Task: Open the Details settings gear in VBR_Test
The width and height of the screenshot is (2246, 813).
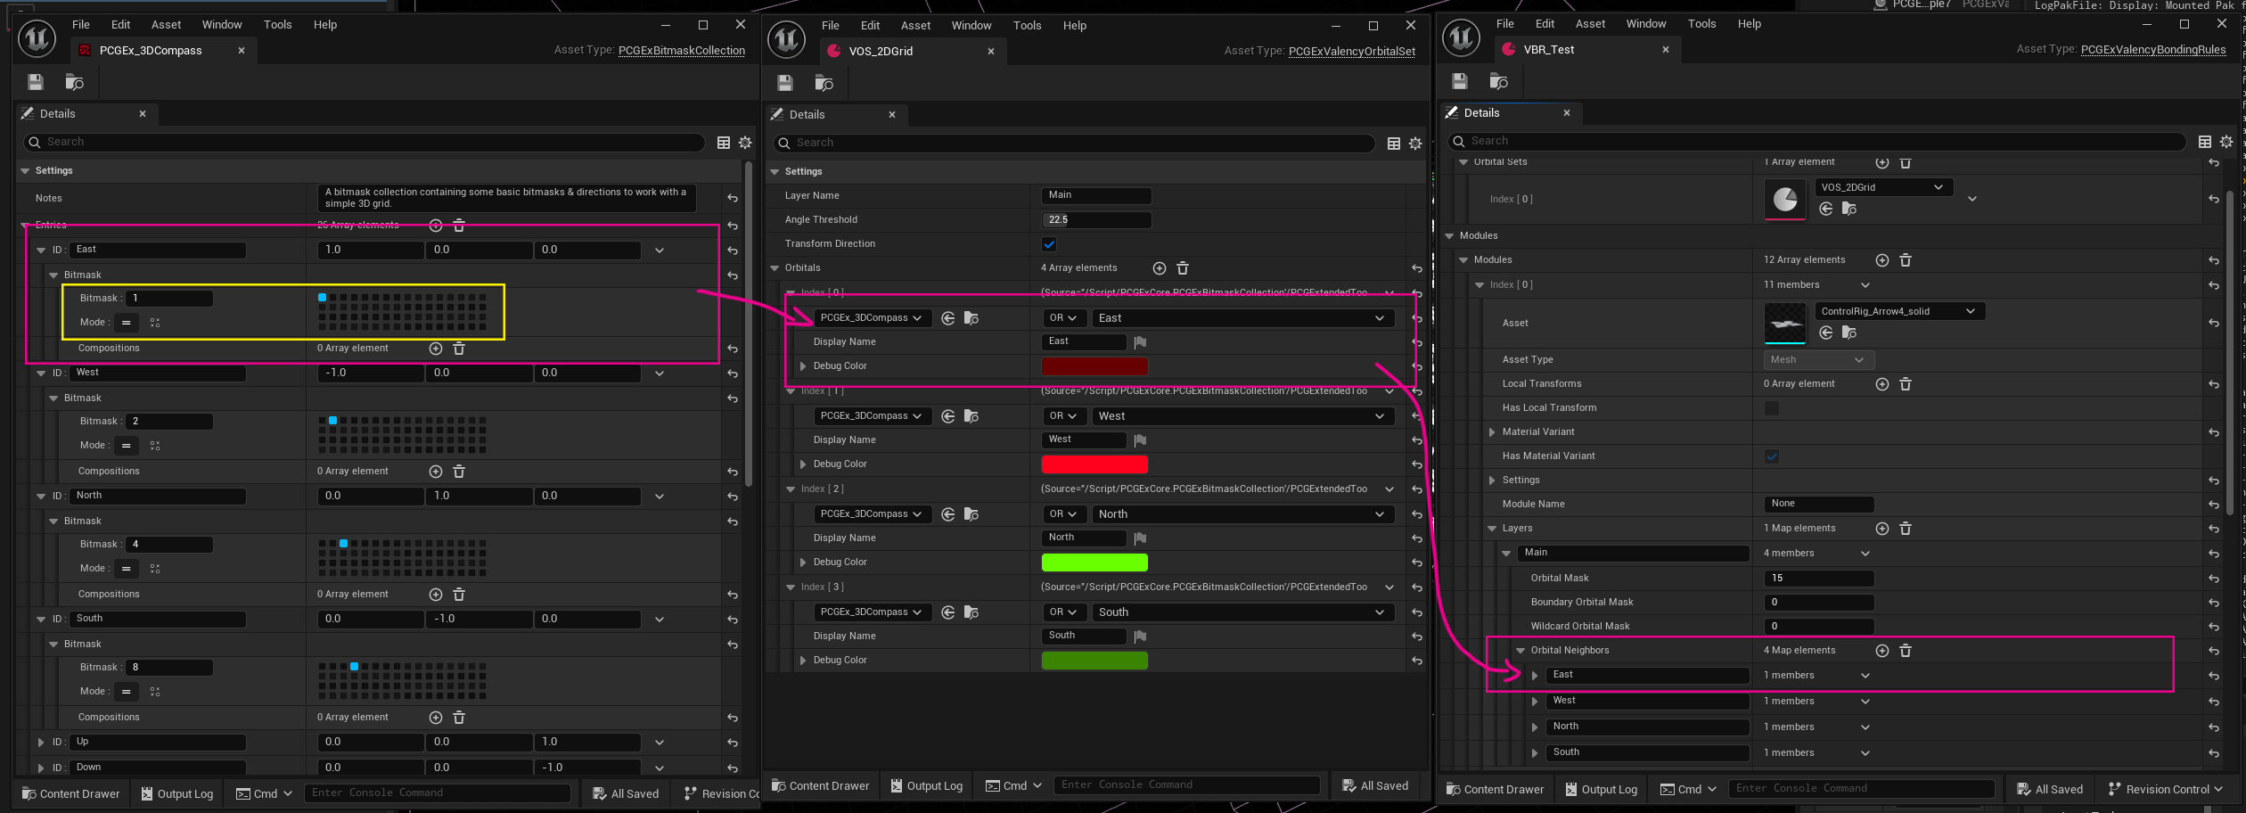Action: (2226, 142)
